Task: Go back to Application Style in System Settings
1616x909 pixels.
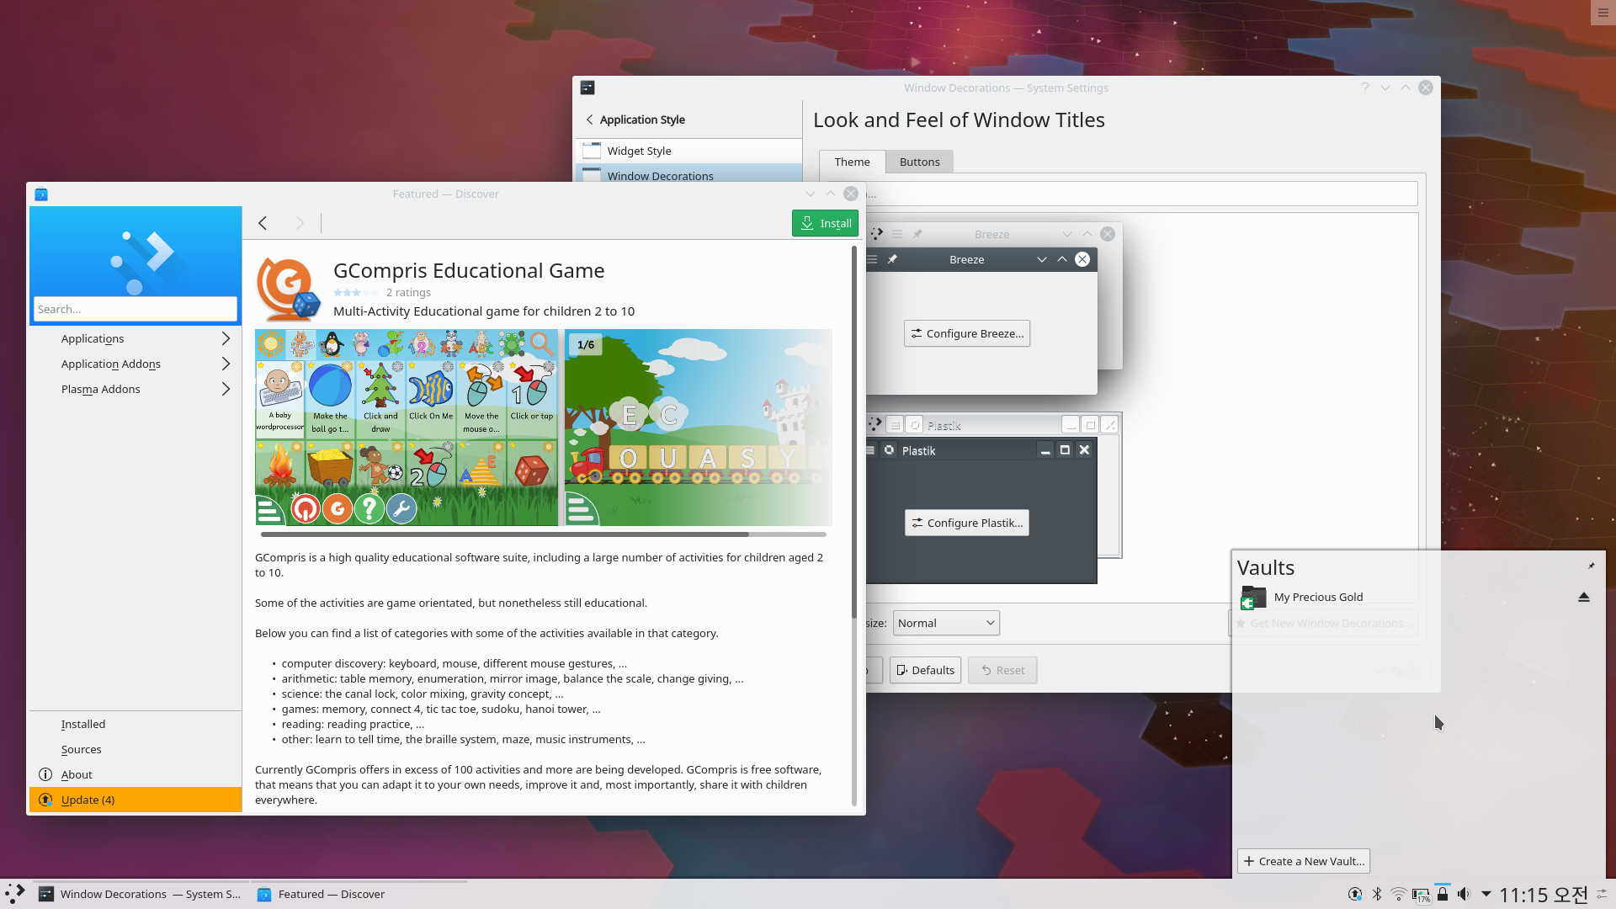Action: (x=635, y=120)
